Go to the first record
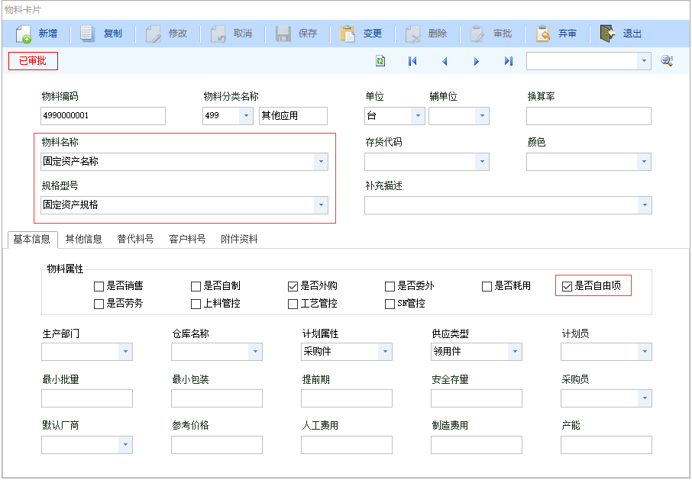 coord(412,61)
